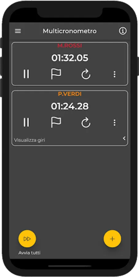Tap the 01:24.28 time display
Screen dimensions: 139x277
point(70,106)
